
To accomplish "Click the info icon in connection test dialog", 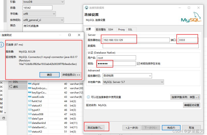I will (2, 44).
